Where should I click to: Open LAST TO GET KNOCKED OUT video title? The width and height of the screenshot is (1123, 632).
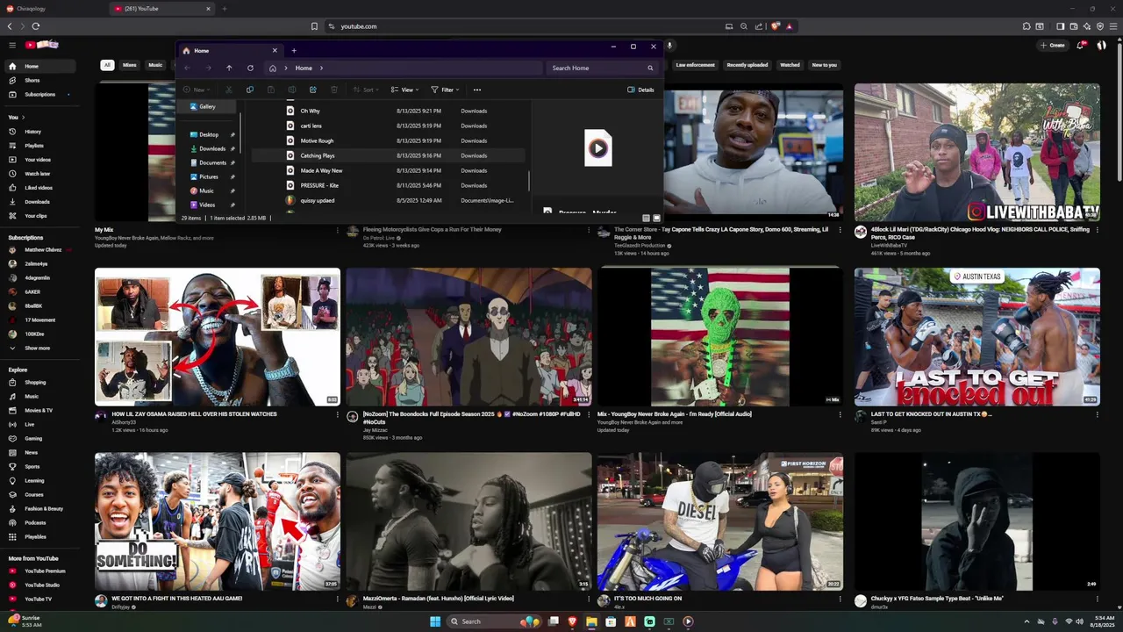(x=930, y=414)
